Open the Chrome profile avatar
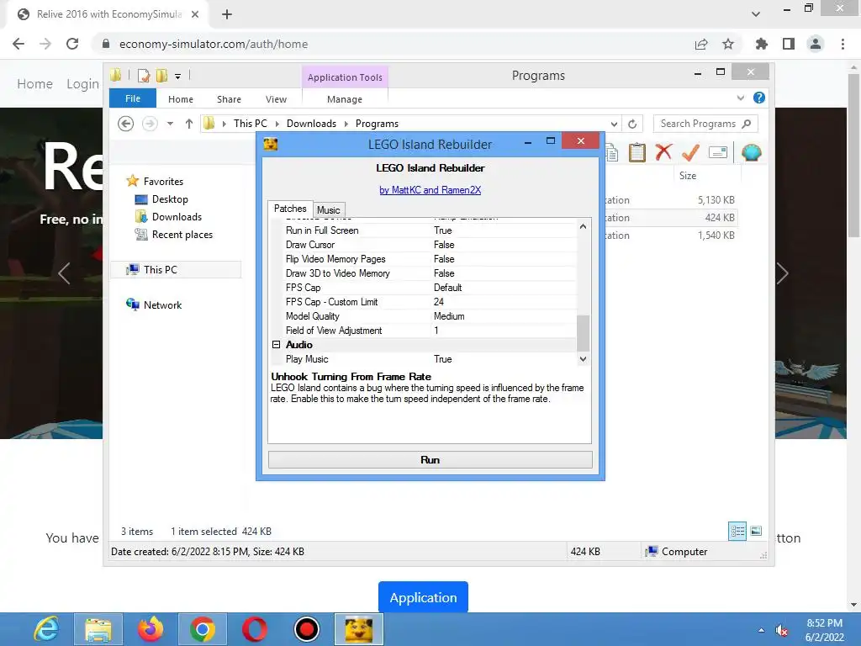This screenshot has height=646, width=861. (816, 44)
